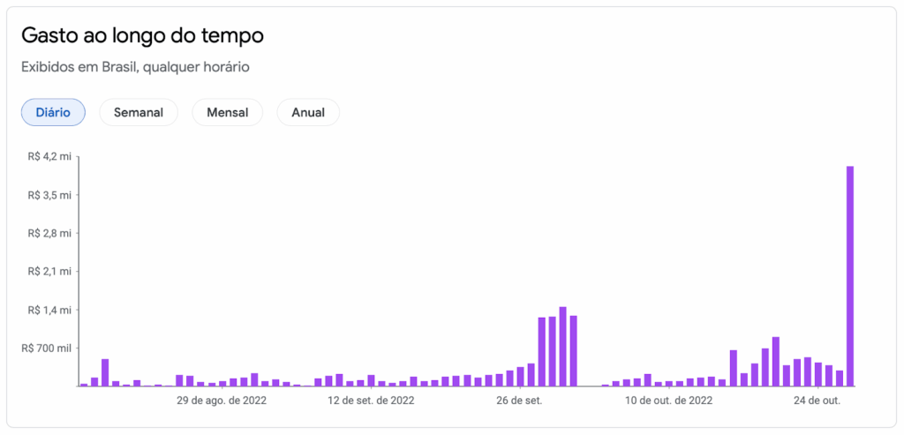Click the 'R$ 3,5 mi' axis label
The image size is (904, 435).
[x=49, y=195]
